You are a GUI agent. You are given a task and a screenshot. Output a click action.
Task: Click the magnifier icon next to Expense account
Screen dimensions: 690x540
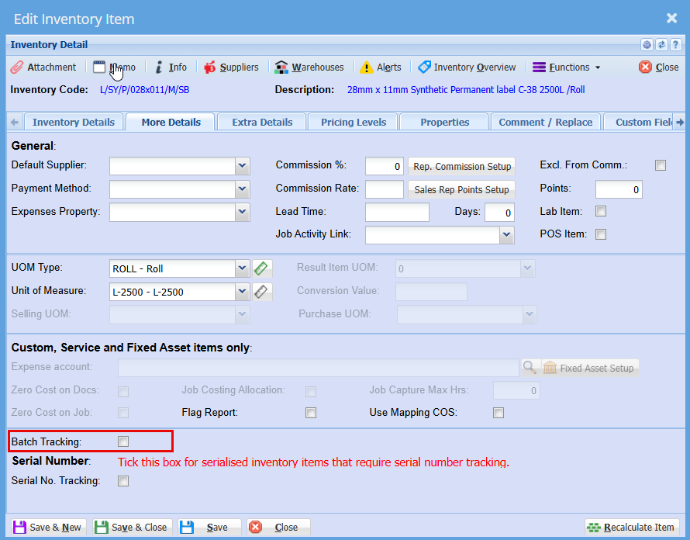coord(530,367)
